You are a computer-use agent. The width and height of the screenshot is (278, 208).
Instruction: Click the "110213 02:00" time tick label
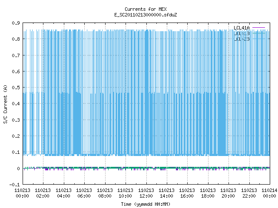tap(43, 193)
